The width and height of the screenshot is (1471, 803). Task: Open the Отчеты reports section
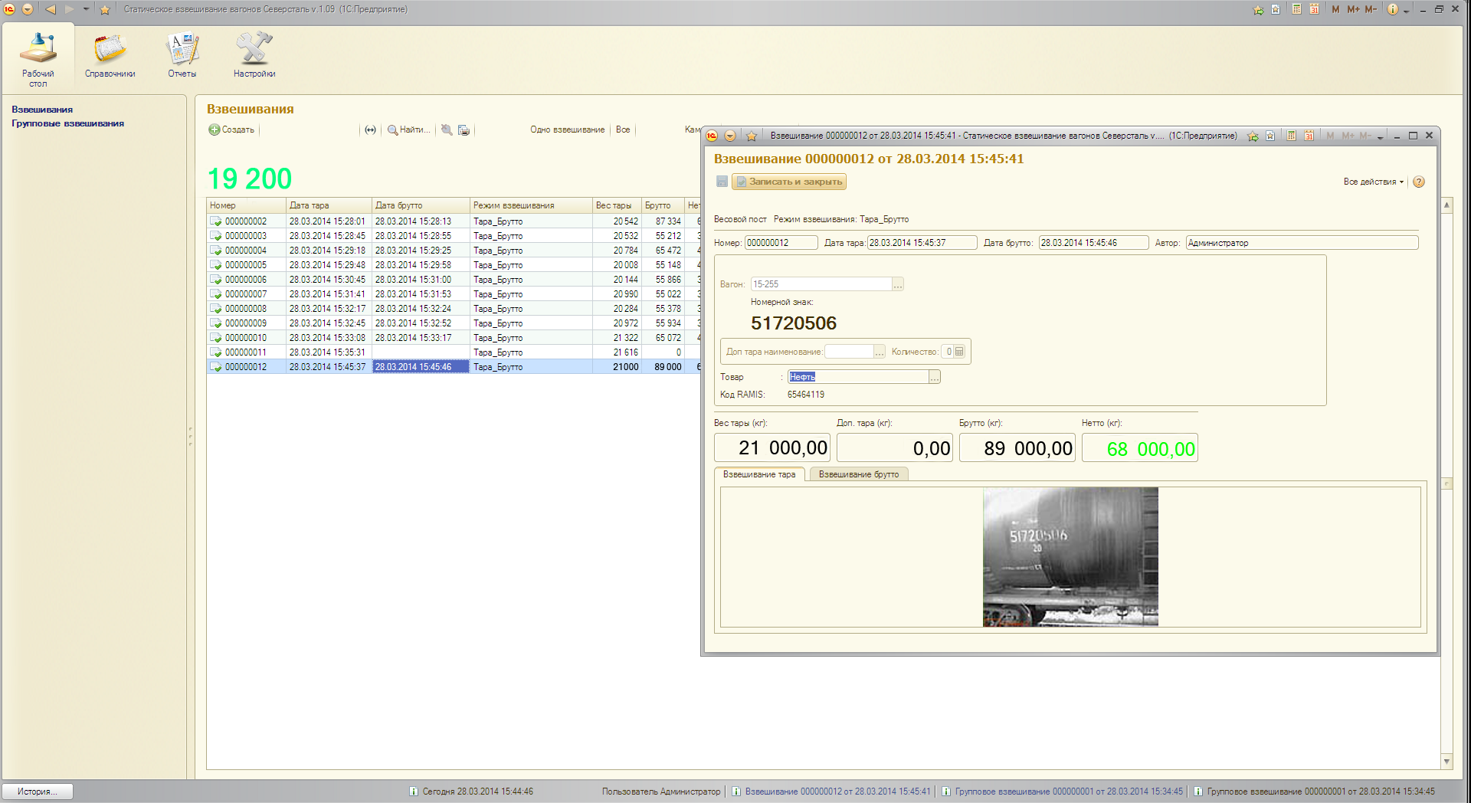coord(182,55)
